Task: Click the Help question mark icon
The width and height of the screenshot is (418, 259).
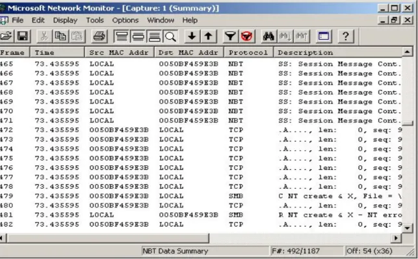Action: tap(346, 36)
